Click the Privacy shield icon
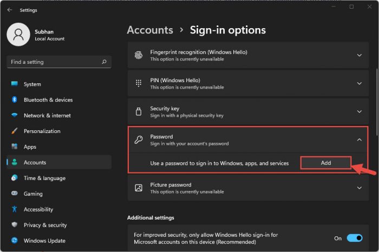Image resolution: width=379 pixels, height=252 pixels. [x=15, y=225]
